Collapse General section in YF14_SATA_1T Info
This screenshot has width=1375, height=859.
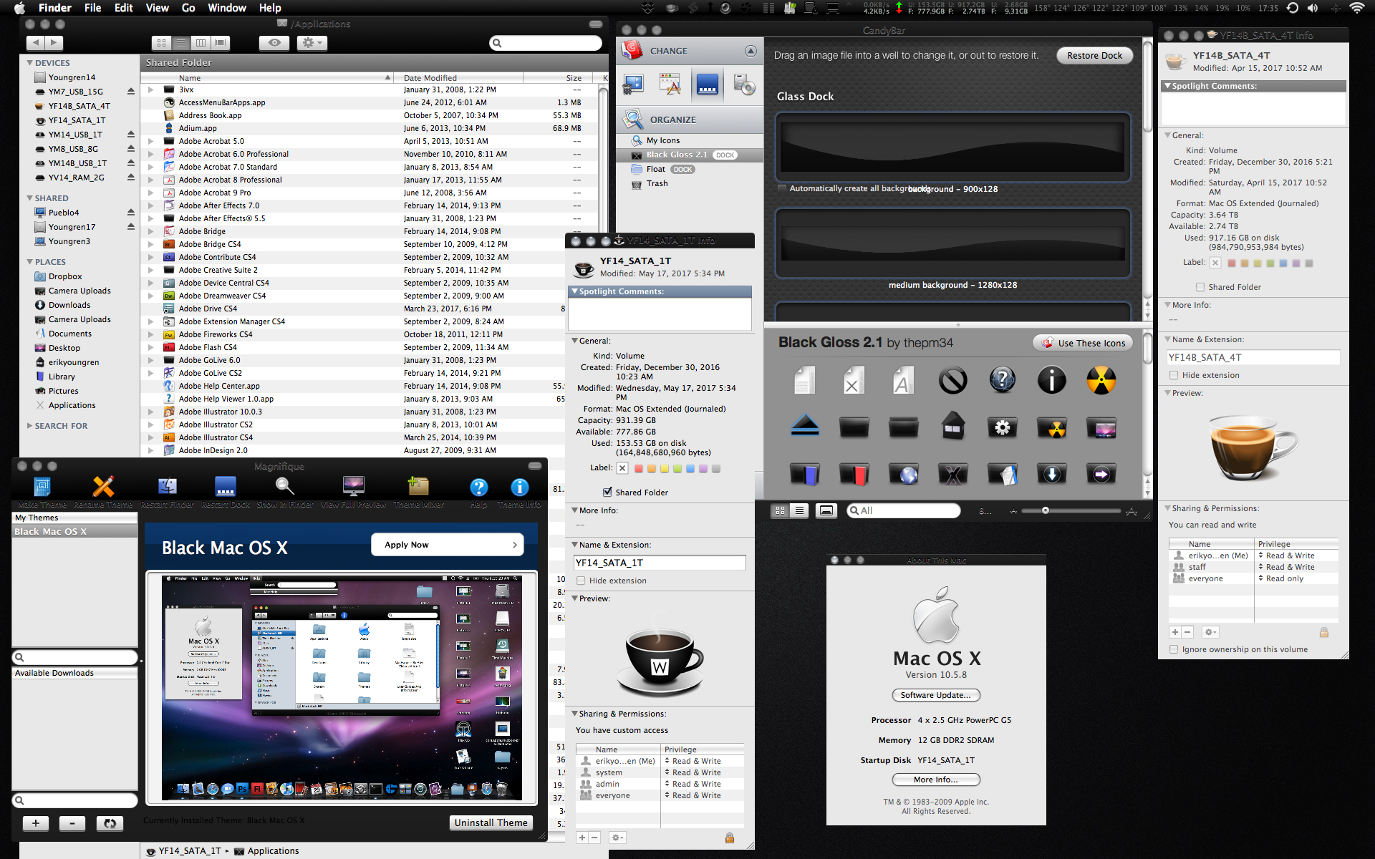coord(574,341)
